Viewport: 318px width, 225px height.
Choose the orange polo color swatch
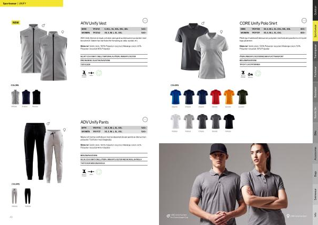coord(229,97)
